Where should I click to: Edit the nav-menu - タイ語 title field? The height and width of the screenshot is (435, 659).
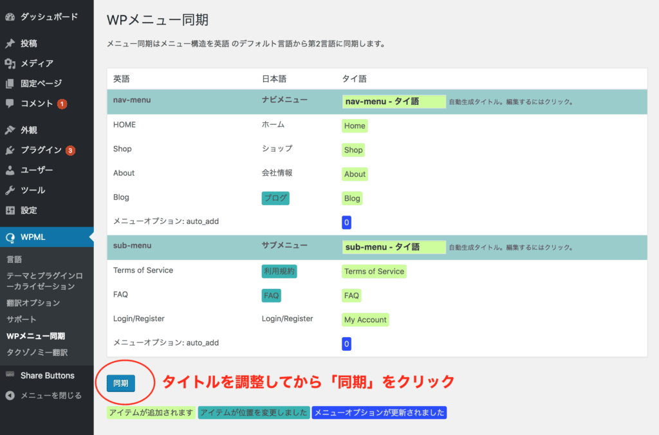pos(394,101)
